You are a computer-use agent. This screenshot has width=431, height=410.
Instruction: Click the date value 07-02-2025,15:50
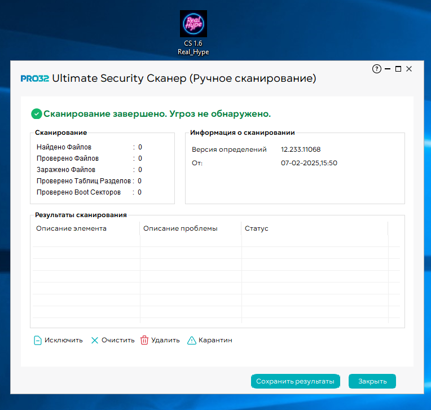tap(309, 163)
